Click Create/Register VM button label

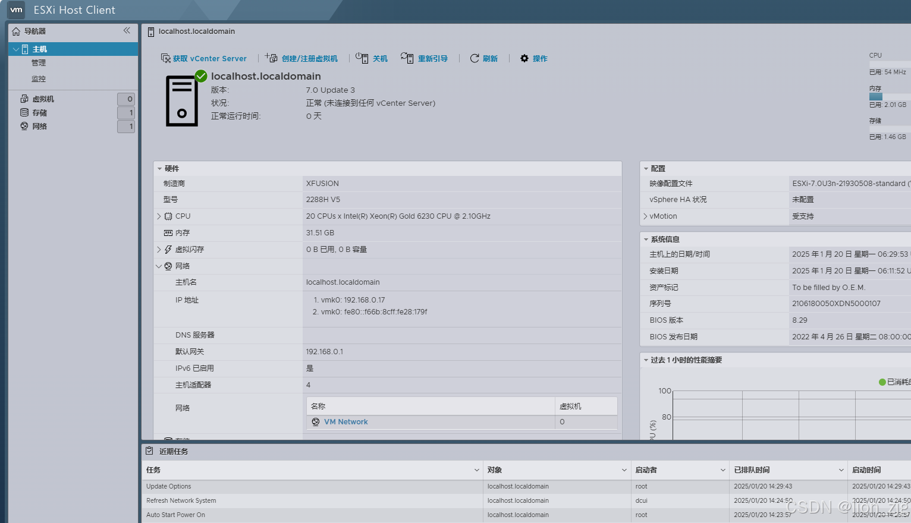pyautogui.click(x=310, y=59)
